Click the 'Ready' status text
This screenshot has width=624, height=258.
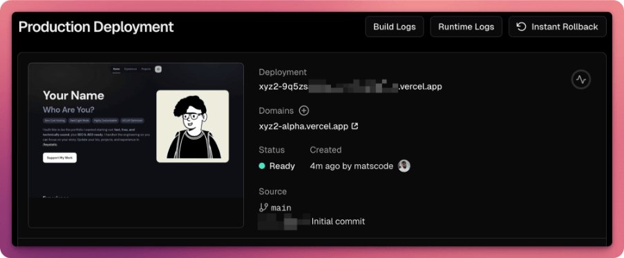(x=282, y=166)
